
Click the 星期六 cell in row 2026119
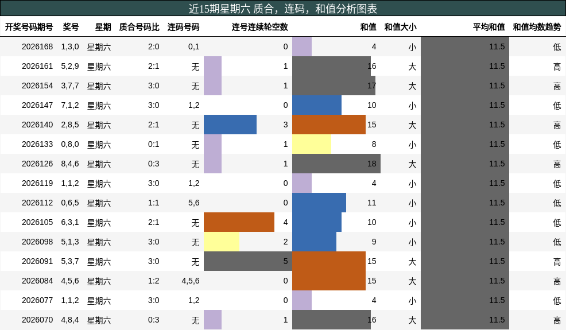coord(99,184)
